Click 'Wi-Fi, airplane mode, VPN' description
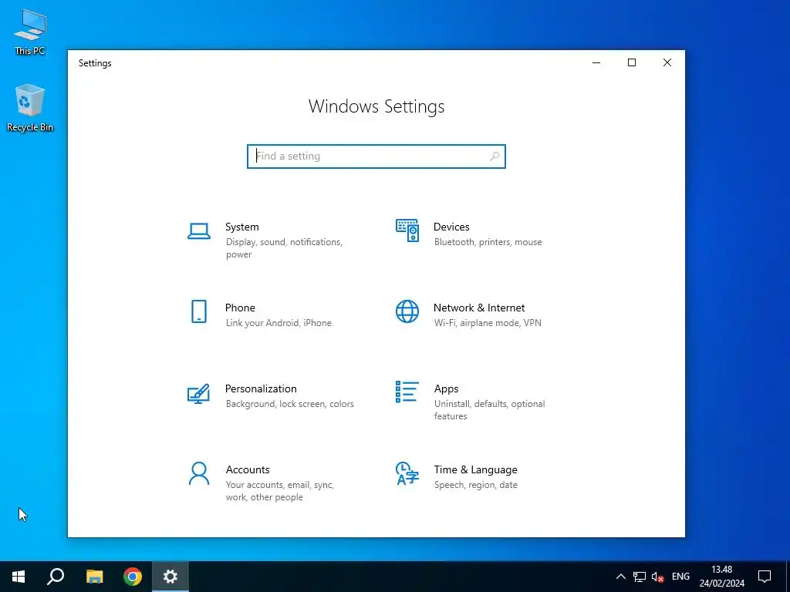 [x=488, y=323]
